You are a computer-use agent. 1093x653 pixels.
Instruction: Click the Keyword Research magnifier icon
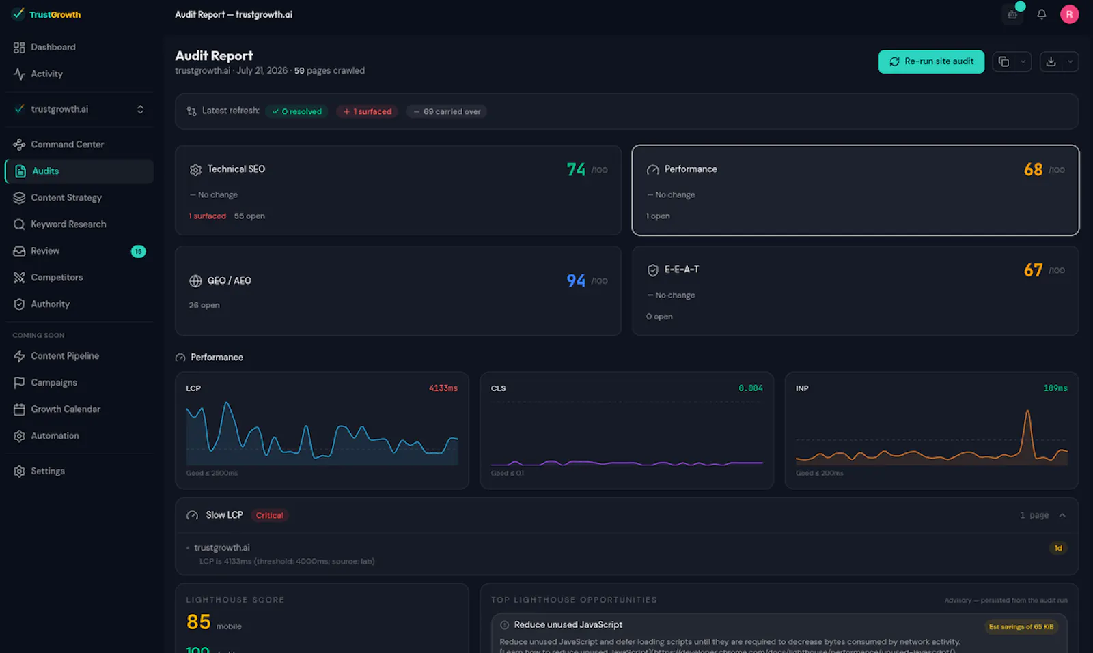point(19,224)
